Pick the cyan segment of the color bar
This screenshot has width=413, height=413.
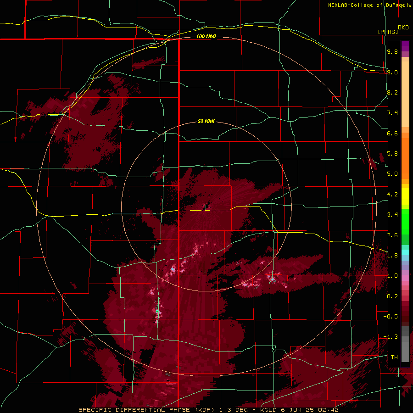click(x=405, y=252)
